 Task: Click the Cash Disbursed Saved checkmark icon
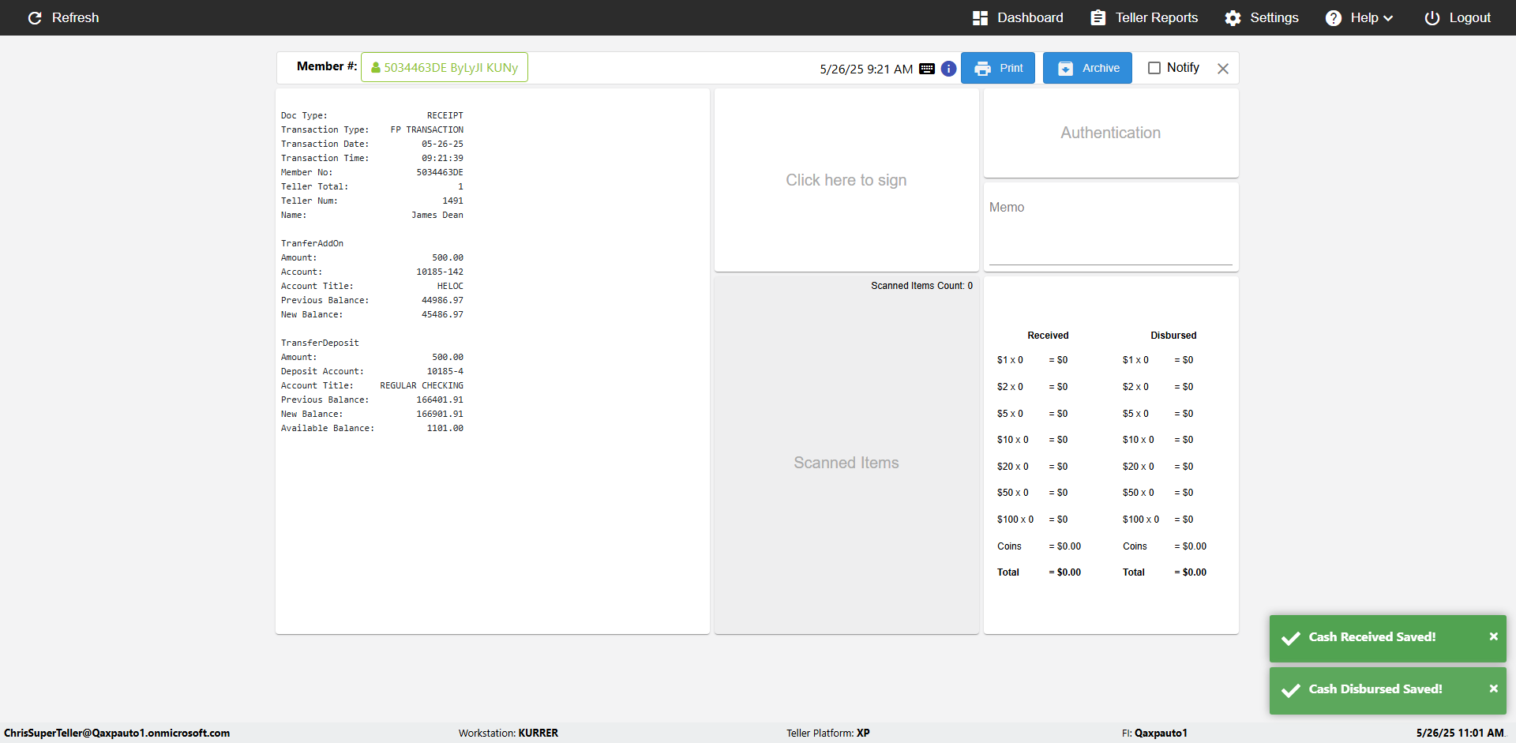click(x=1291, y=690)
